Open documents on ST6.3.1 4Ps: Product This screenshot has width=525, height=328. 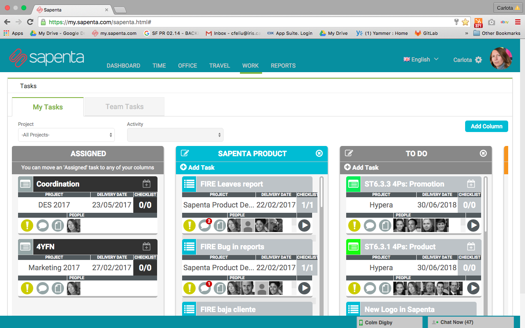click(385, 288)
